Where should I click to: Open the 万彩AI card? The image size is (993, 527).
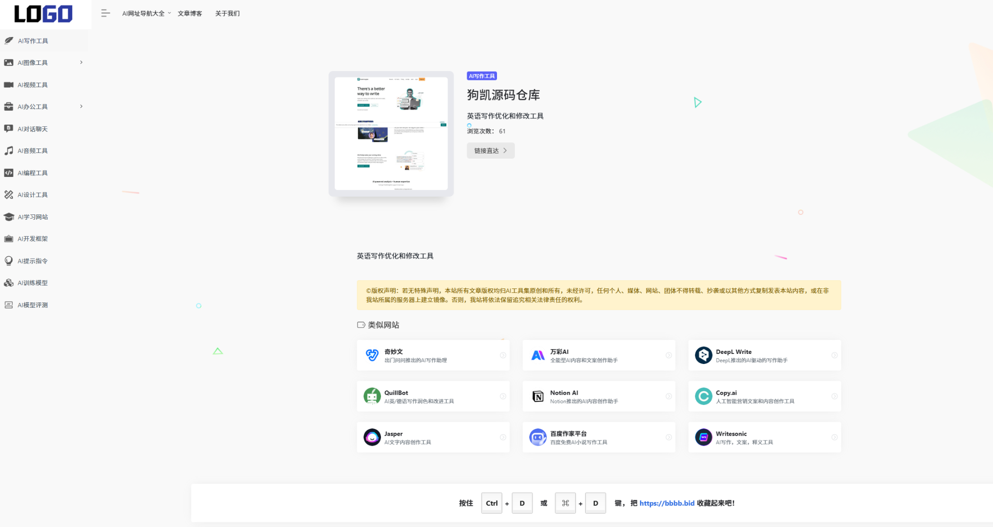599,355
